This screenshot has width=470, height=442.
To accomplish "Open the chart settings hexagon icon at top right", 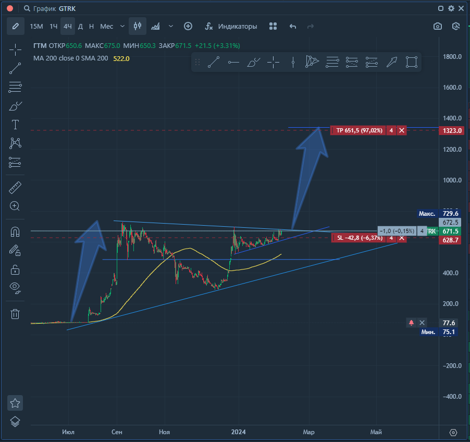I will point(456,27).
